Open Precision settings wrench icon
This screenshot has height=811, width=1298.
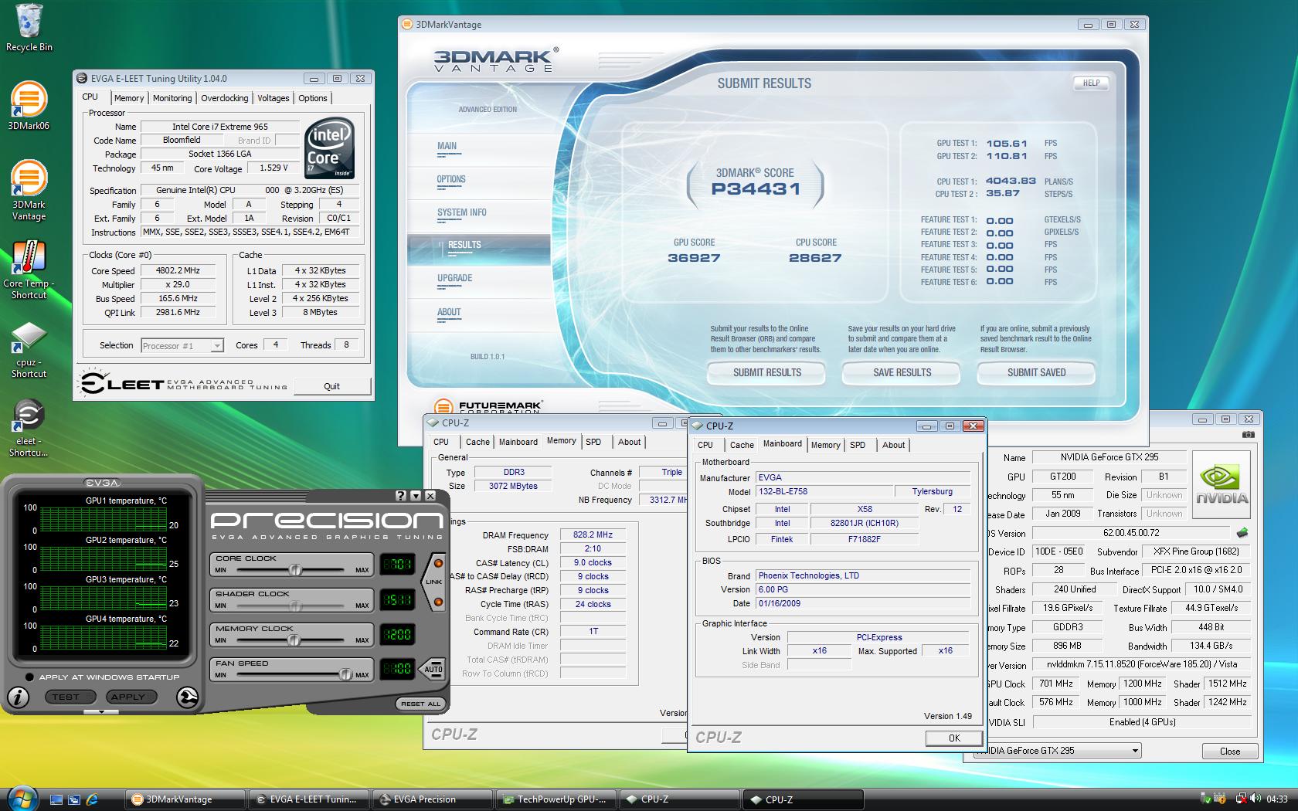(x=187, y=697)
